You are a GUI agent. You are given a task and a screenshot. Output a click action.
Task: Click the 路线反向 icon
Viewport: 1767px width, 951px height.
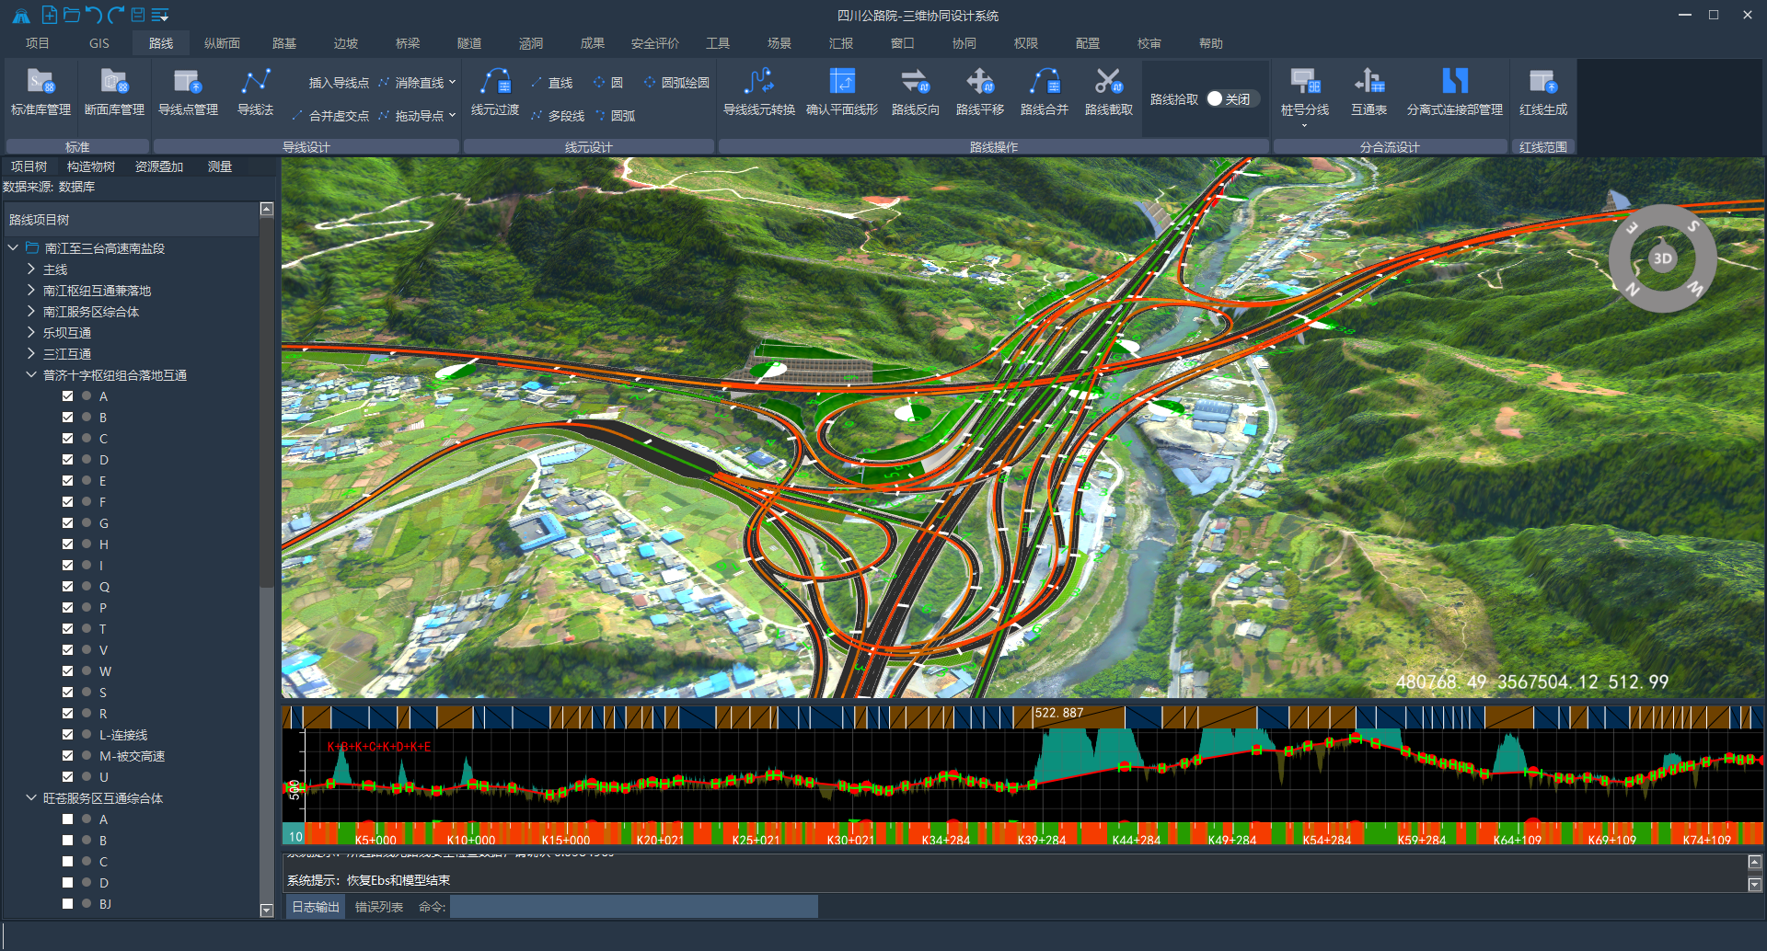(x=915, y=92)
